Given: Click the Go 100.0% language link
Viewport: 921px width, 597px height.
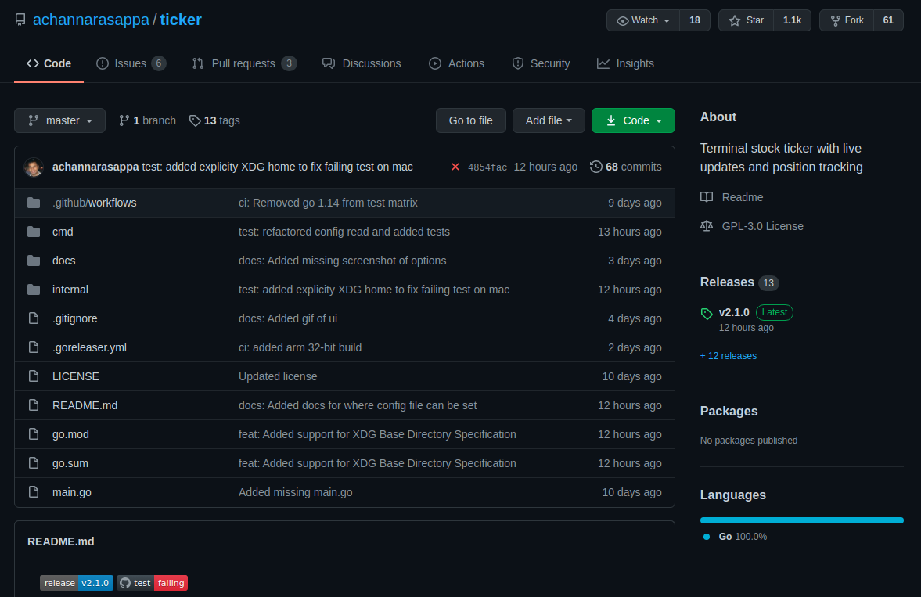Looking at the screenshot, I should (736, 537).
